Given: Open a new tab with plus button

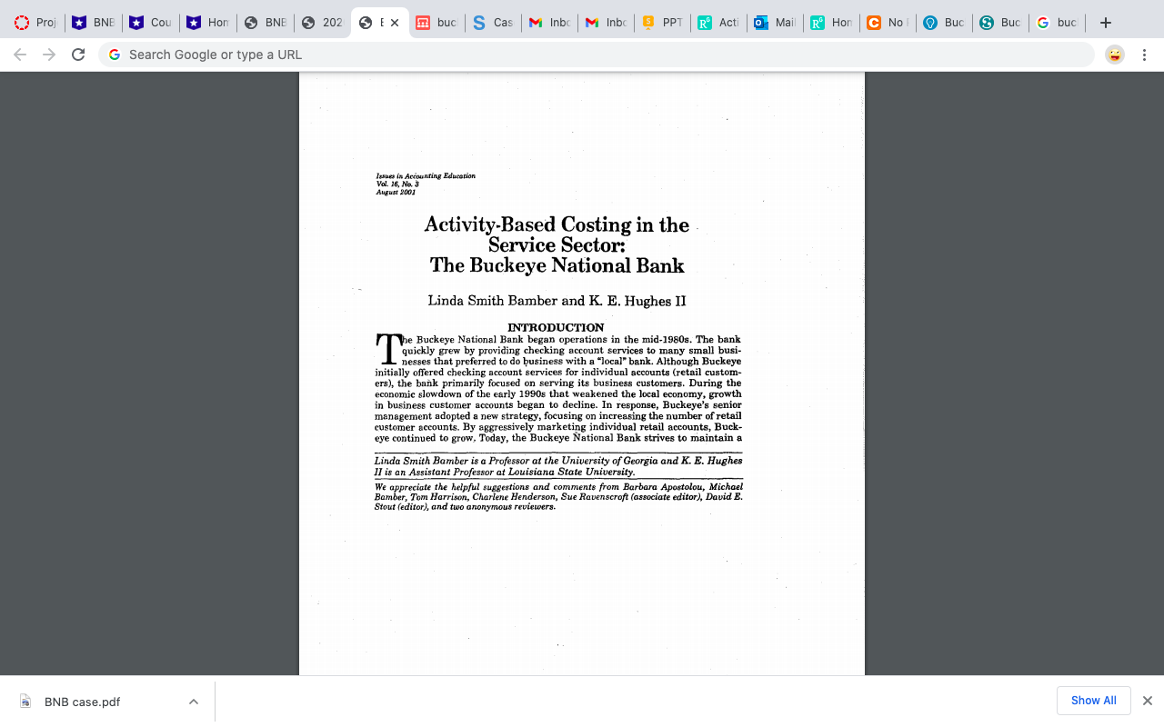Looking at the screenshot, I should pos(1106,23).
